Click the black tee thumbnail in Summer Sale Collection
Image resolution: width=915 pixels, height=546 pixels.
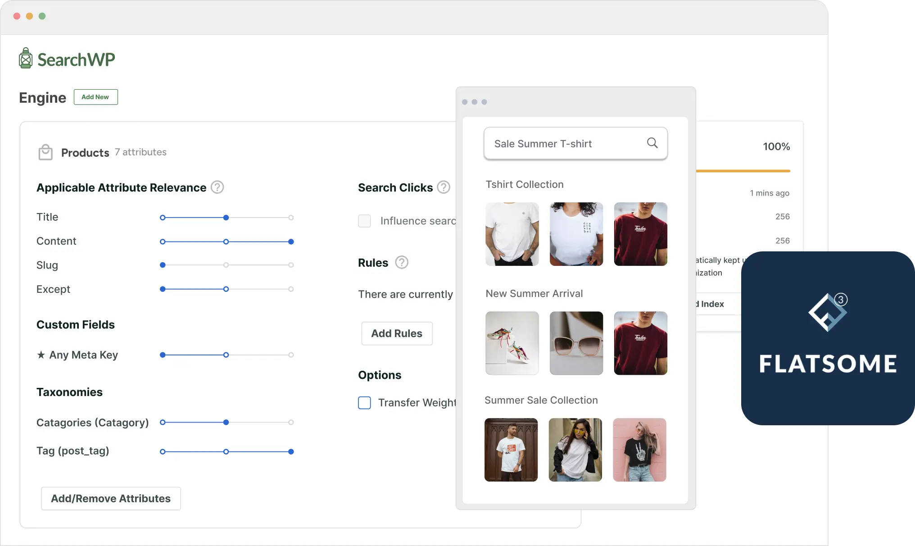pos(639,450)
